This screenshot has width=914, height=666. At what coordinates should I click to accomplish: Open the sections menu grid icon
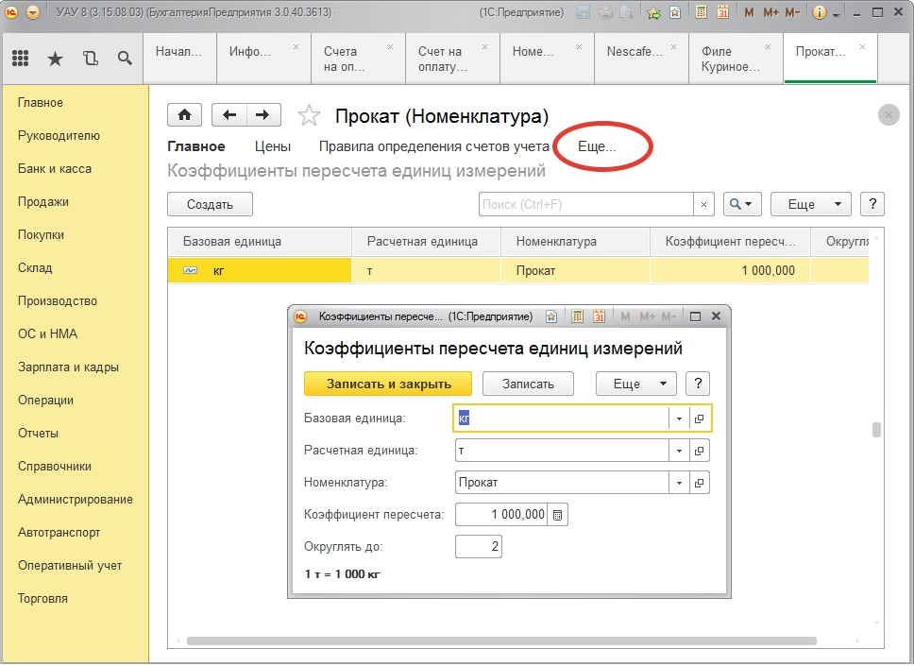click(x=20, y=59)
